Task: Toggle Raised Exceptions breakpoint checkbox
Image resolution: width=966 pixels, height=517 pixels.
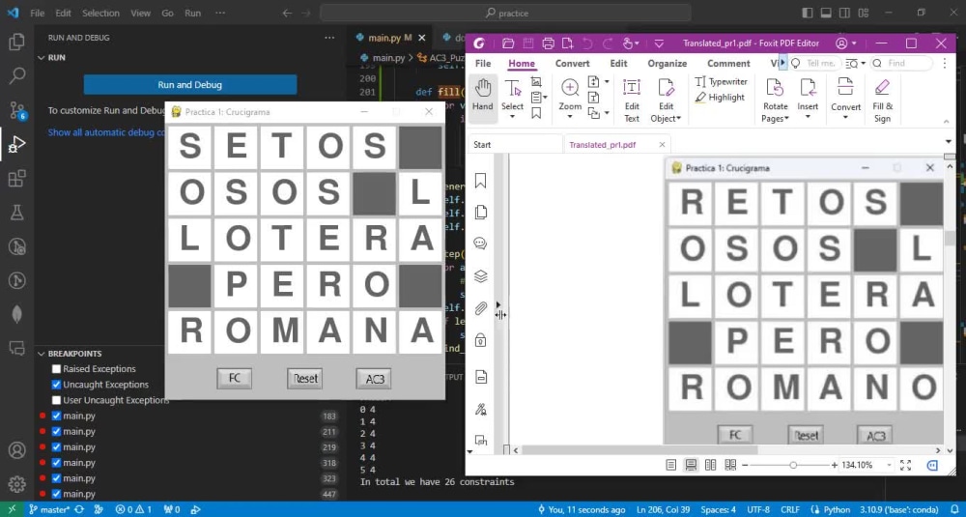Action: tap(56, 369)
